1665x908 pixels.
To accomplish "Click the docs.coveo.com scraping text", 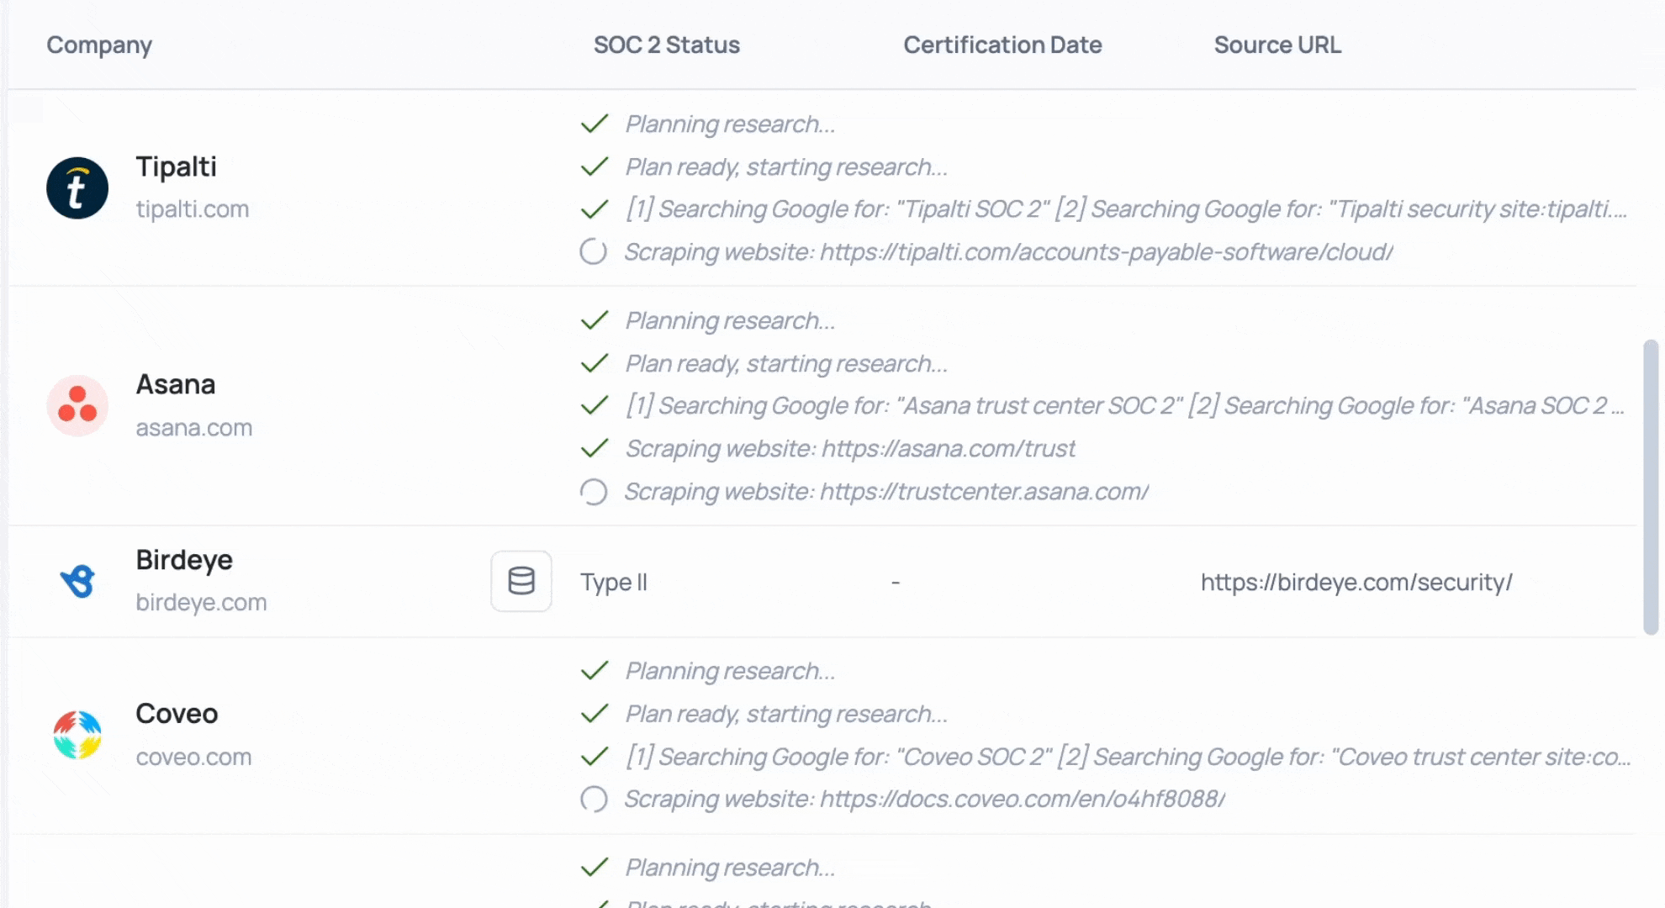I will coord(925,799).
